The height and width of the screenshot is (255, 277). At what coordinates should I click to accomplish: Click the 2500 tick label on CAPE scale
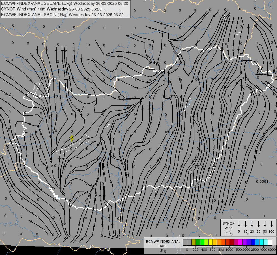[255, 250]
